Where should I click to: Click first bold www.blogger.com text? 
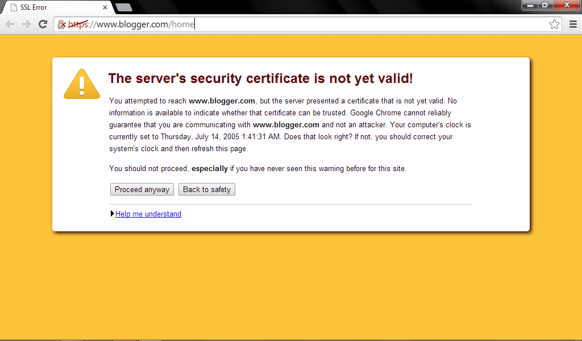(222, 101)
